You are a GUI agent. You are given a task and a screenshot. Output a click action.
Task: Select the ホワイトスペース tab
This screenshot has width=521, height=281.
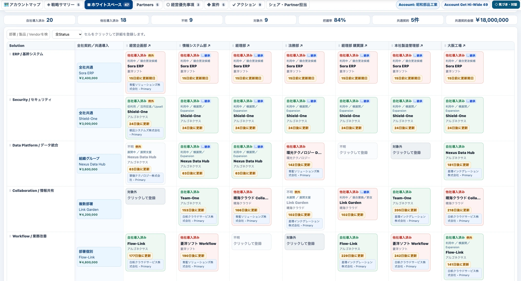[x=108, y=5]
